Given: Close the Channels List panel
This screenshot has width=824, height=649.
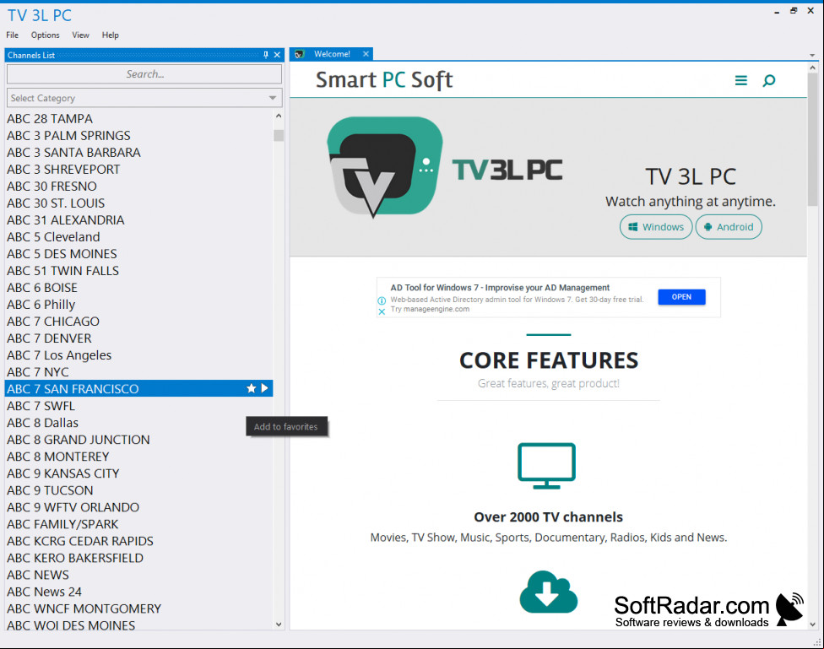Looking at the screenshot, I should coord(277,55).
